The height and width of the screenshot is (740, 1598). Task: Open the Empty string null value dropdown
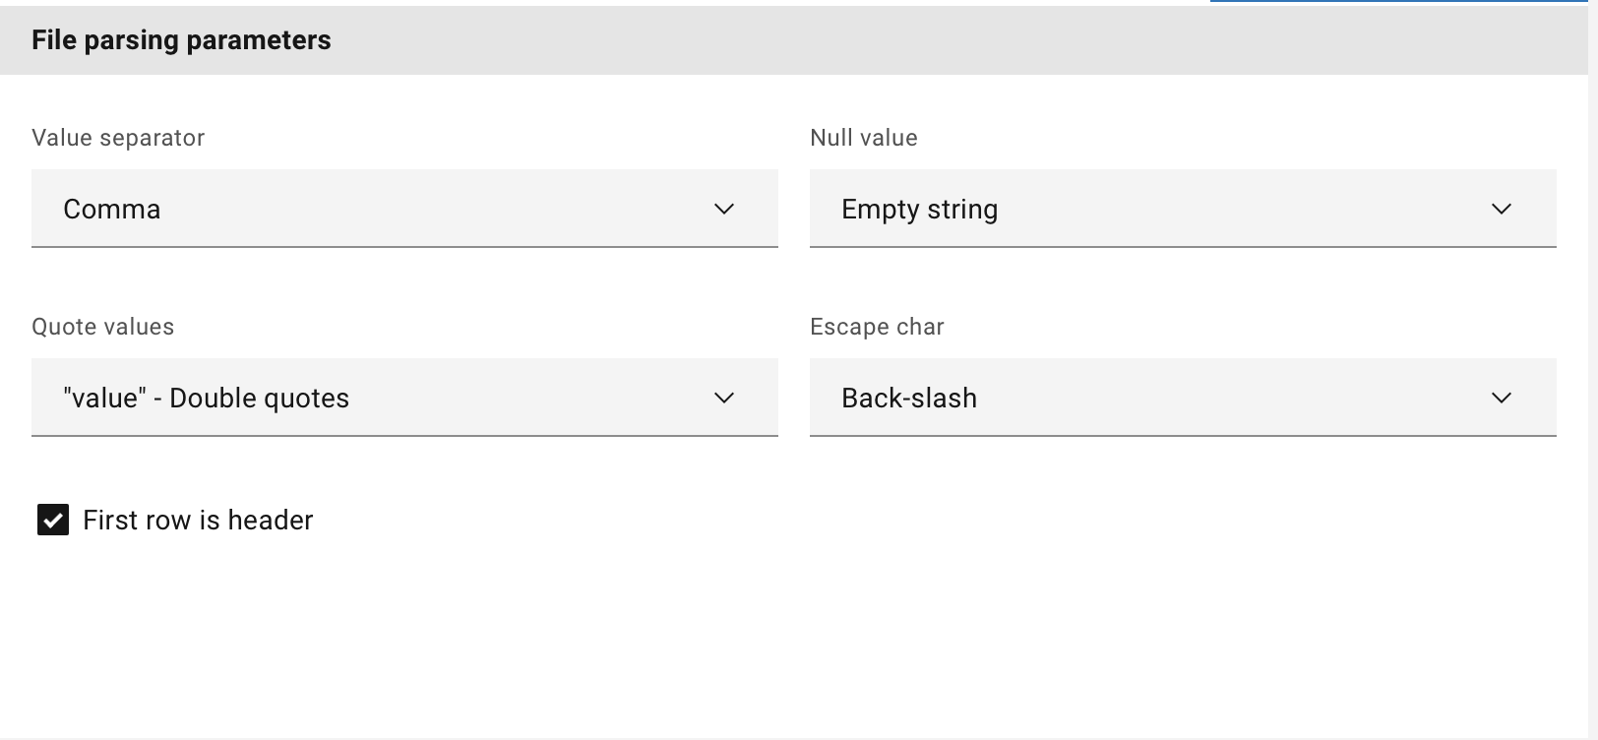coord(1181,209)
